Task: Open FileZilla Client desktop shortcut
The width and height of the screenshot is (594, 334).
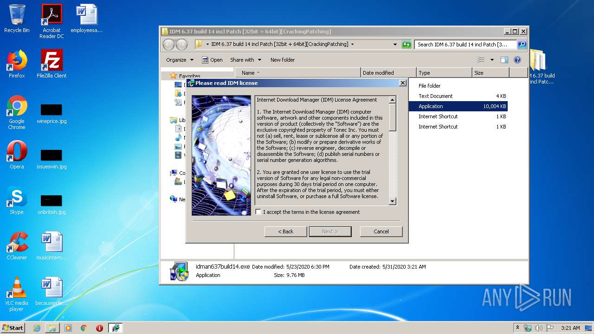Action: 52,64
